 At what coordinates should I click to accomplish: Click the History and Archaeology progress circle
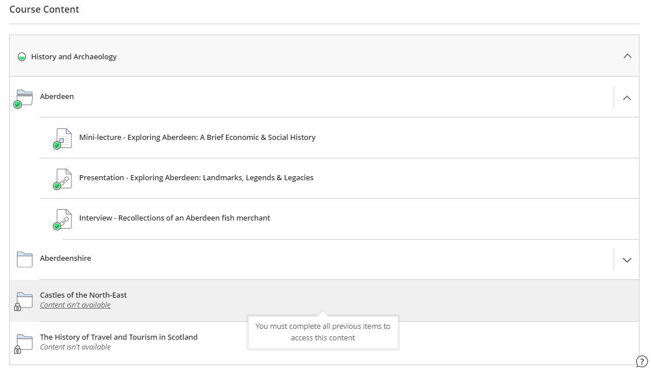[22, 57]
